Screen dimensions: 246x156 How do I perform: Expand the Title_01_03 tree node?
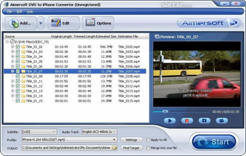coord(13,52)
